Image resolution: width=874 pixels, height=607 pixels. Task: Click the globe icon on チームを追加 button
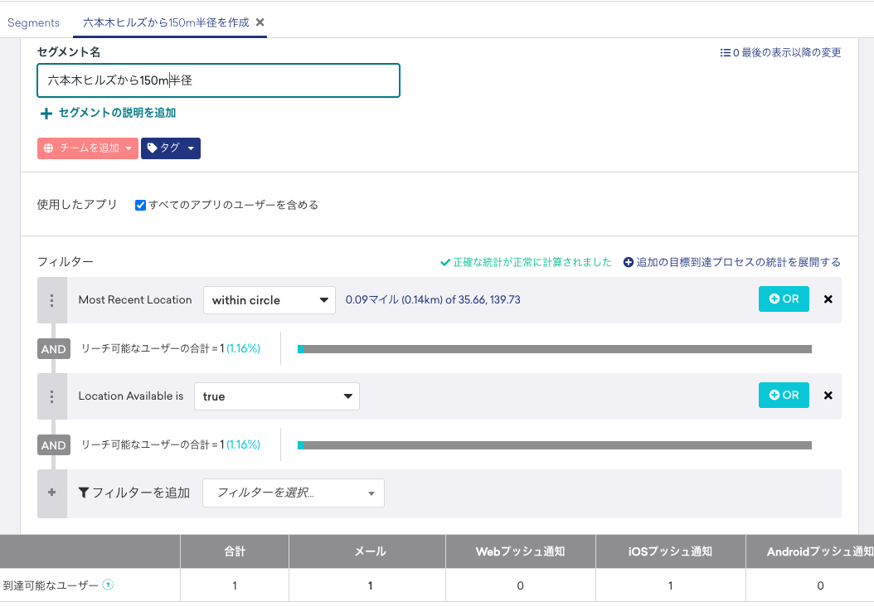coord(50,148)
